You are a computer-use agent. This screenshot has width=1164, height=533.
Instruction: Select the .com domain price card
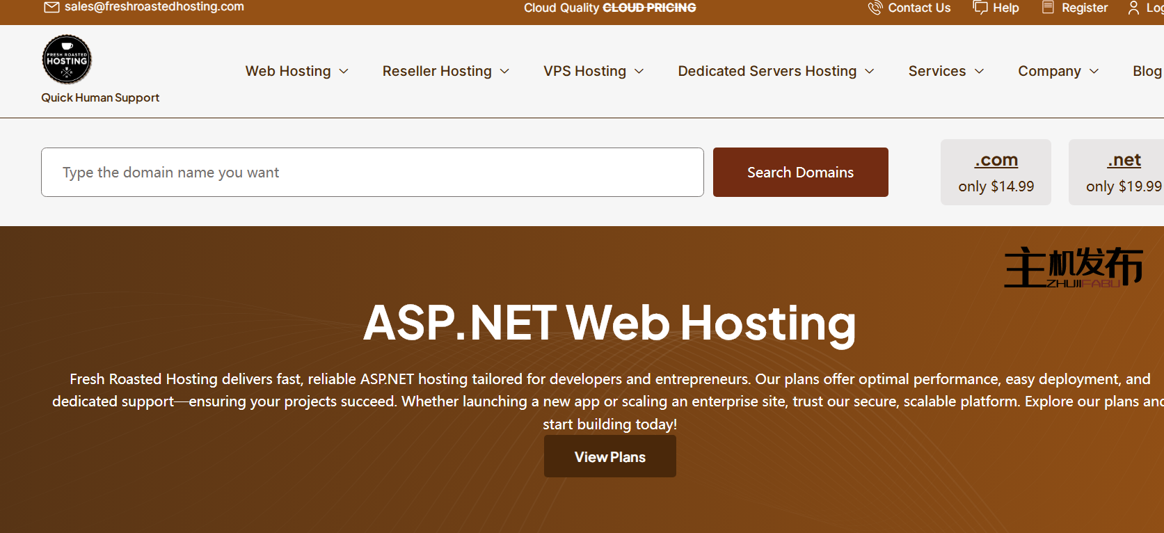[x=996, y=173]
